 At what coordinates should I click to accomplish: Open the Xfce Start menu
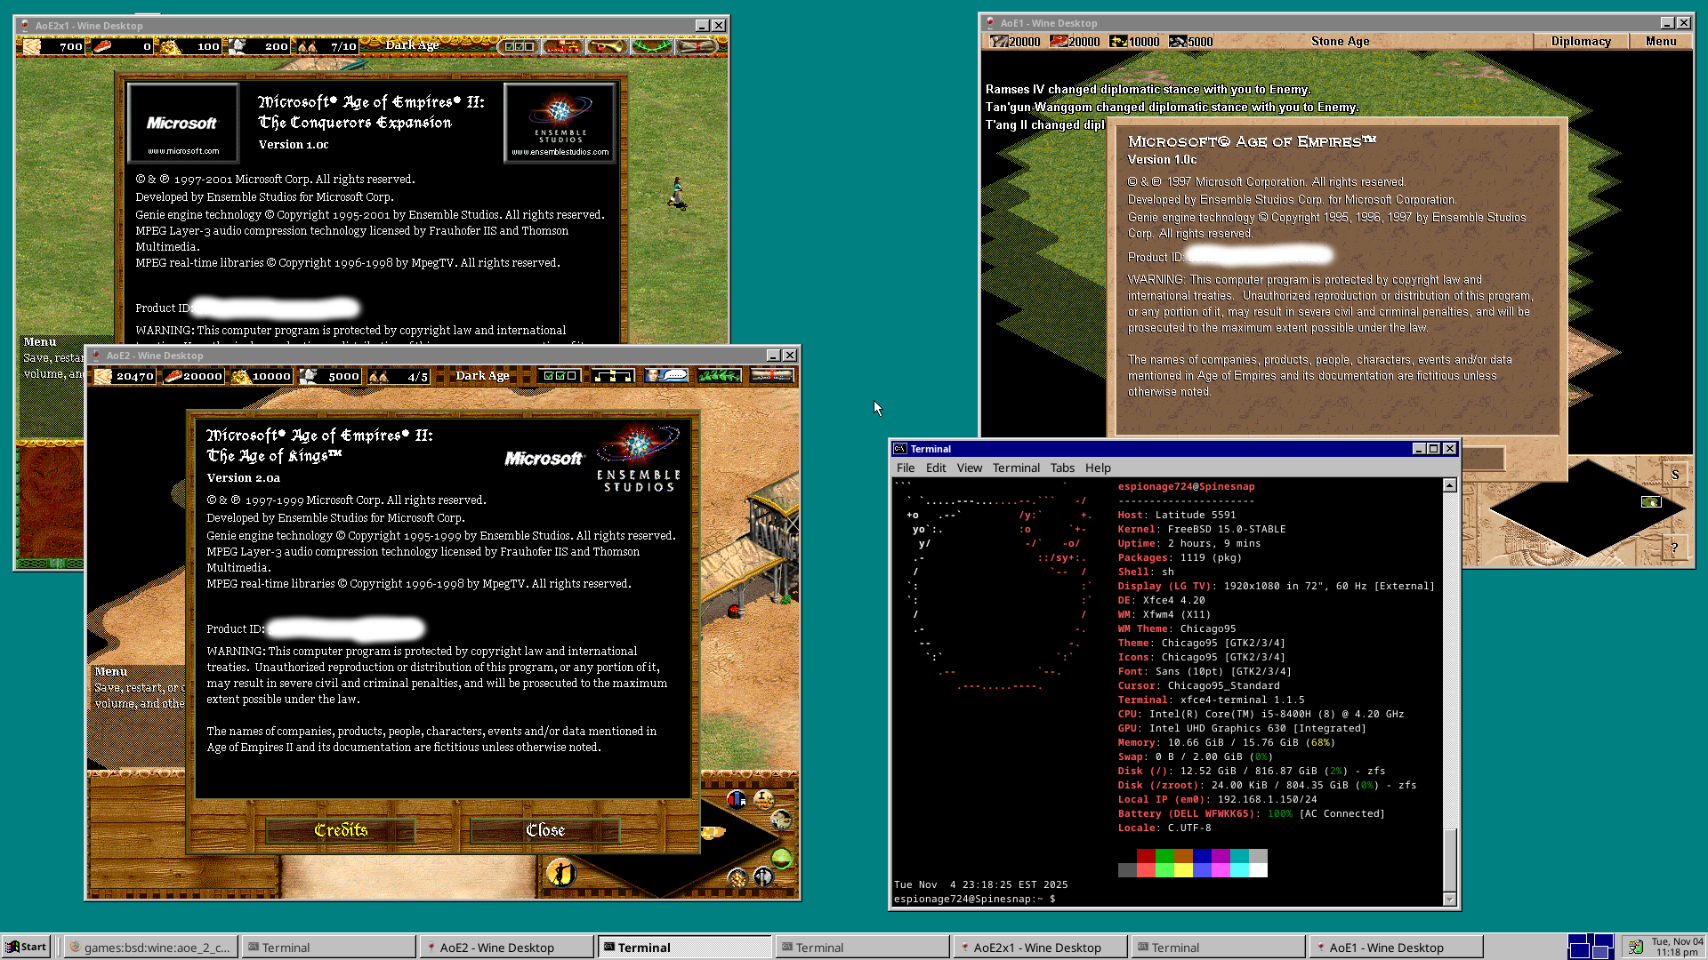[x=27, y=946]
